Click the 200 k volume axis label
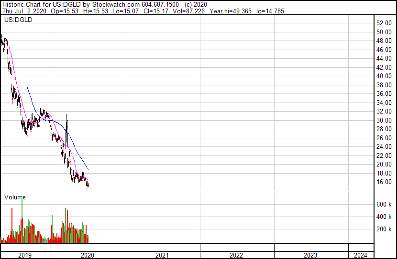 (x=384, y=229)
